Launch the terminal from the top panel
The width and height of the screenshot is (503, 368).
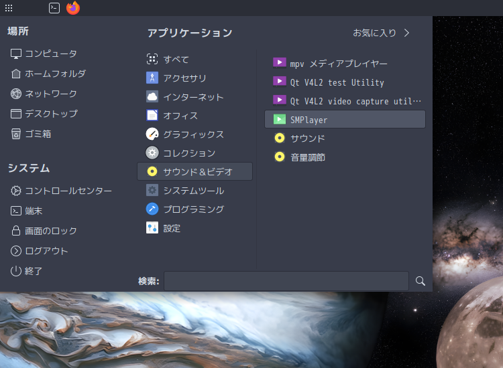pos(54,8)
